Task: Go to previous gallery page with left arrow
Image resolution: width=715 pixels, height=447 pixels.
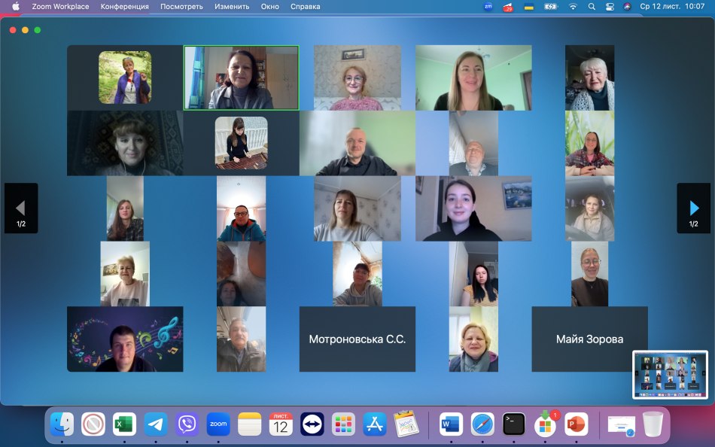Action: (21, 208)
